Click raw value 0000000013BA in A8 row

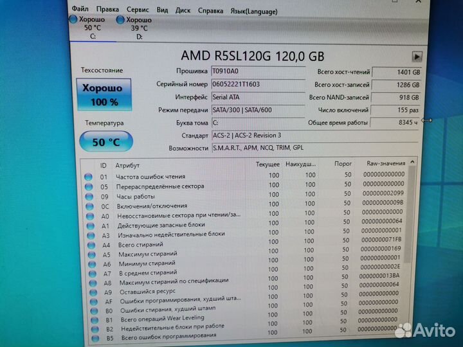tap(379, 276)
